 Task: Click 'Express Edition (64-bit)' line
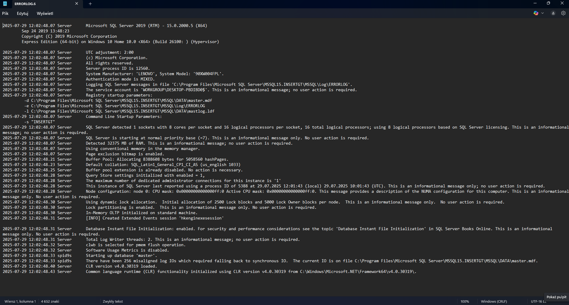tap(120, 42)
